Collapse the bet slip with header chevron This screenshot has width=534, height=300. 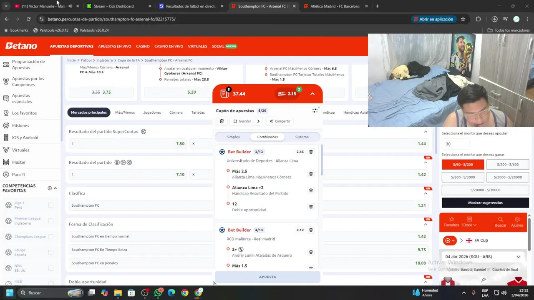[312, 94]
